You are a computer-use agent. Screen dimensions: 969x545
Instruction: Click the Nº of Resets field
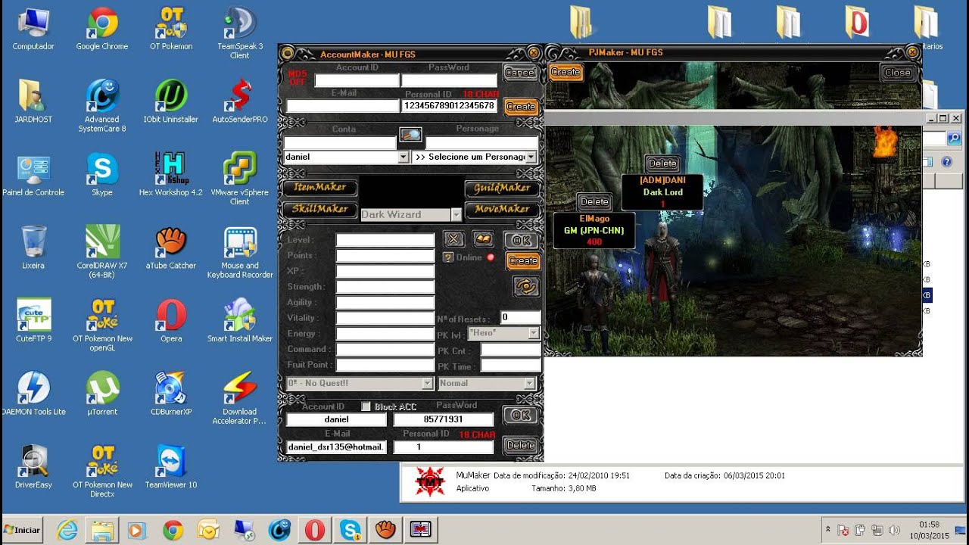tap(521, 318)
